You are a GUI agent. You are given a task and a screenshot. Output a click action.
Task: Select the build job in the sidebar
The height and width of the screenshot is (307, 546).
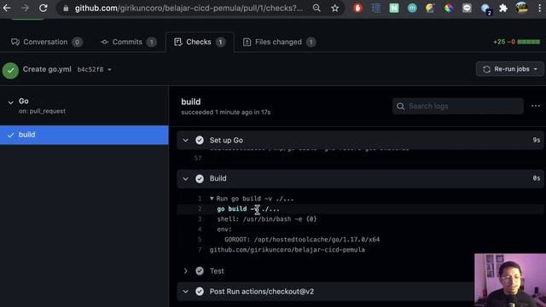coord(84,135)
